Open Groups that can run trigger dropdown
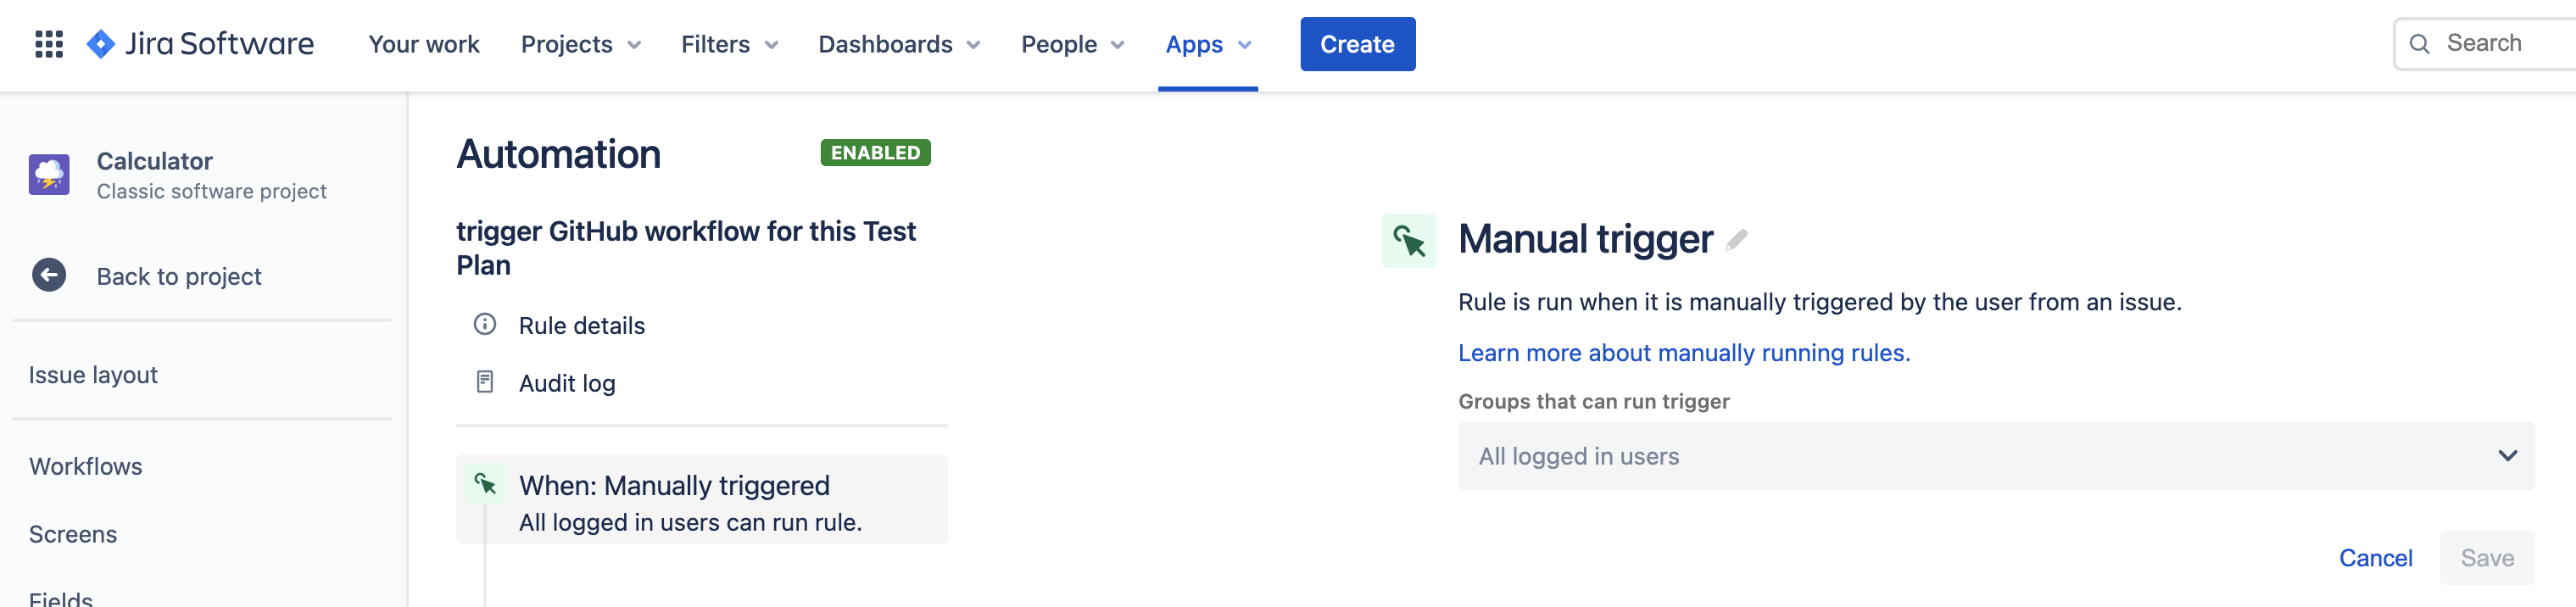This screenshot has height=607, width=2576. tap(1996, 456)
